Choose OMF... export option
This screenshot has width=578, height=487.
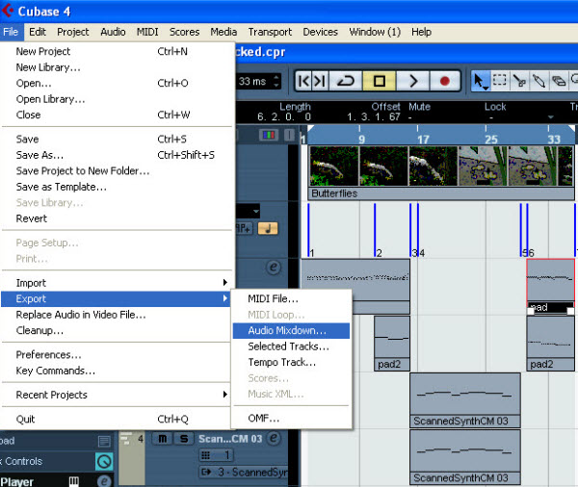(291, 418)
